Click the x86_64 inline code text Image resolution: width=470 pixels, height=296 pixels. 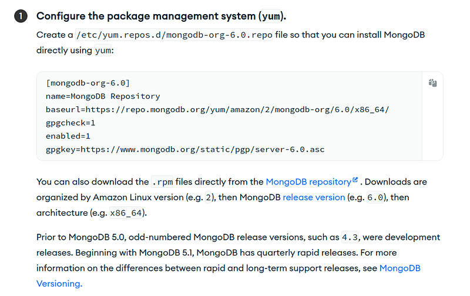[126, 213]
